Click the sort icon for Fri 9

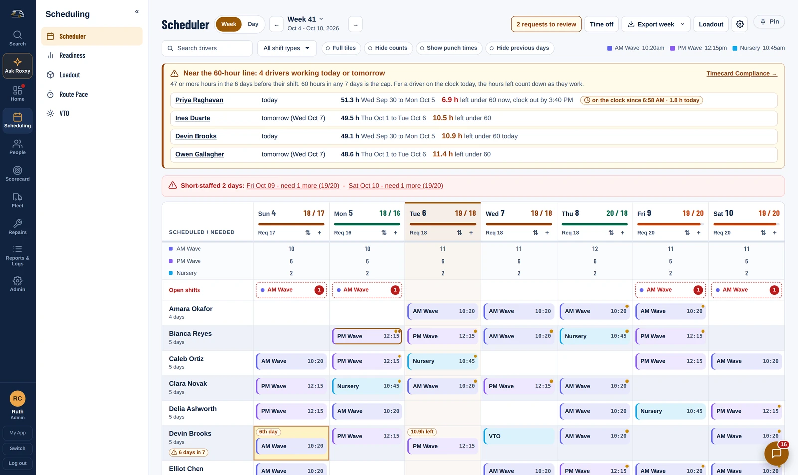coord(687,233)
